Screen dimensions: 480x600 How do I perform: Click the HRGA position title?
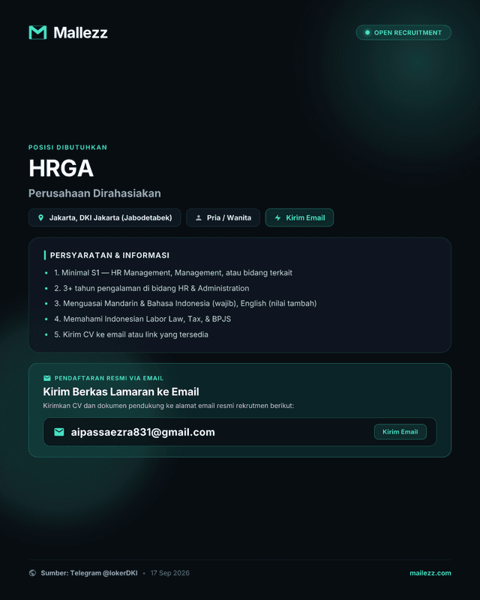(61, 168)
